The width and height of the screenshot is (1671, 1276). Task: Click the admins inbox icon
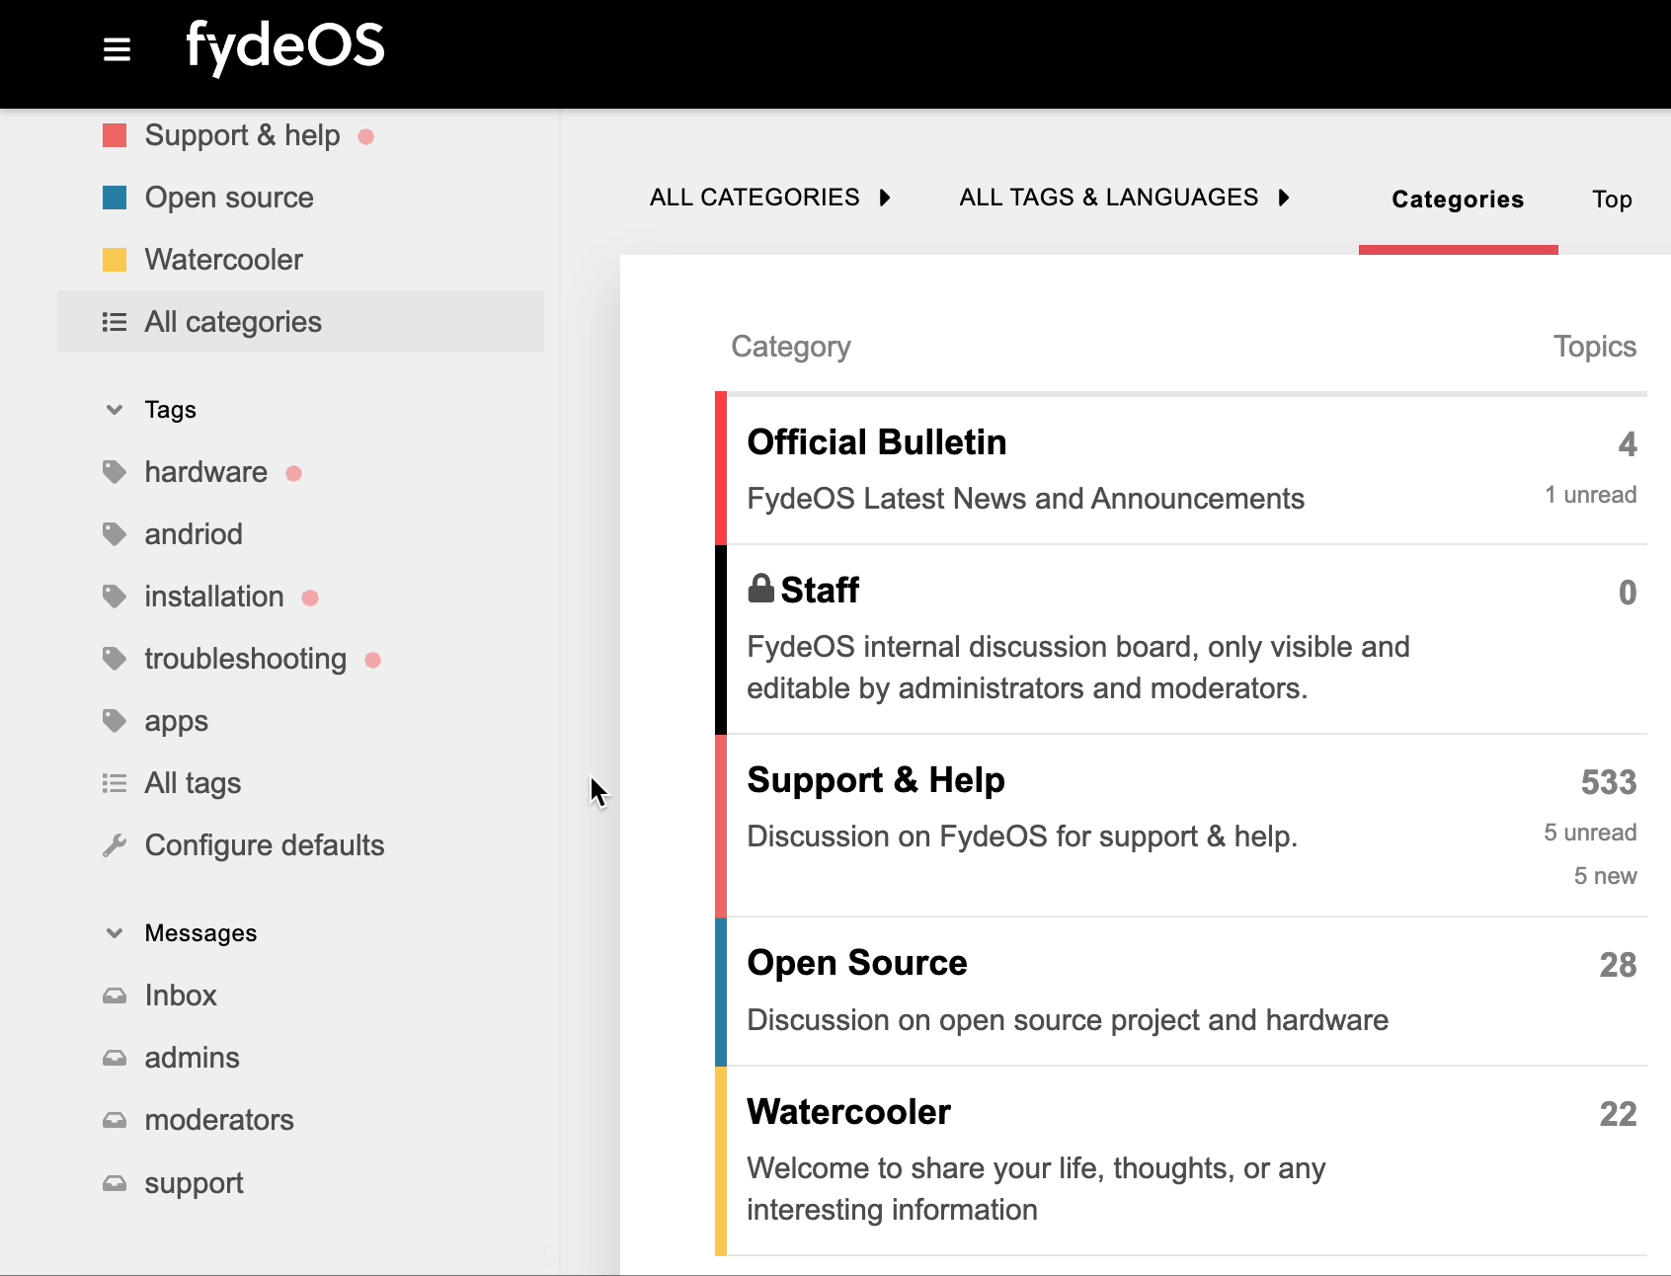(115, 1058)
